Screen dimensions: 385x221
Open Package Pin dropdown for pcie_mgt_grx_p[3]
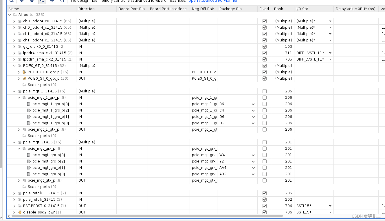[253, 155]
